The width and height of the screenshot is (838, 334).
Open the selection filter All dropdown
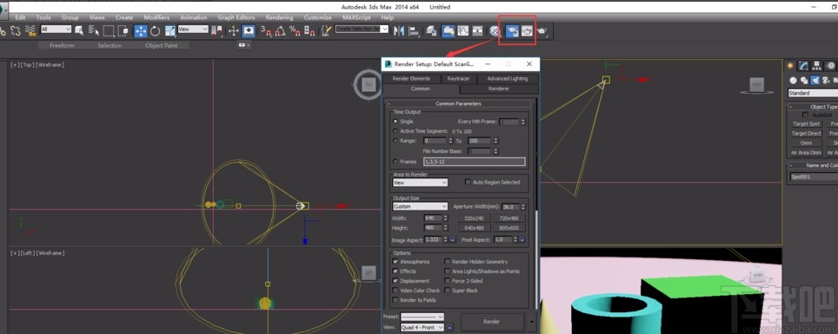(57, 30)
